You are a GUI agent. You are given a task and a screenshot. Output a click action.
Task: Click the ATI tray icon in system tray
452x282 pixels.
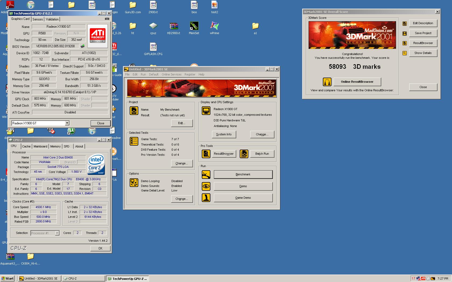pos(423,279)
